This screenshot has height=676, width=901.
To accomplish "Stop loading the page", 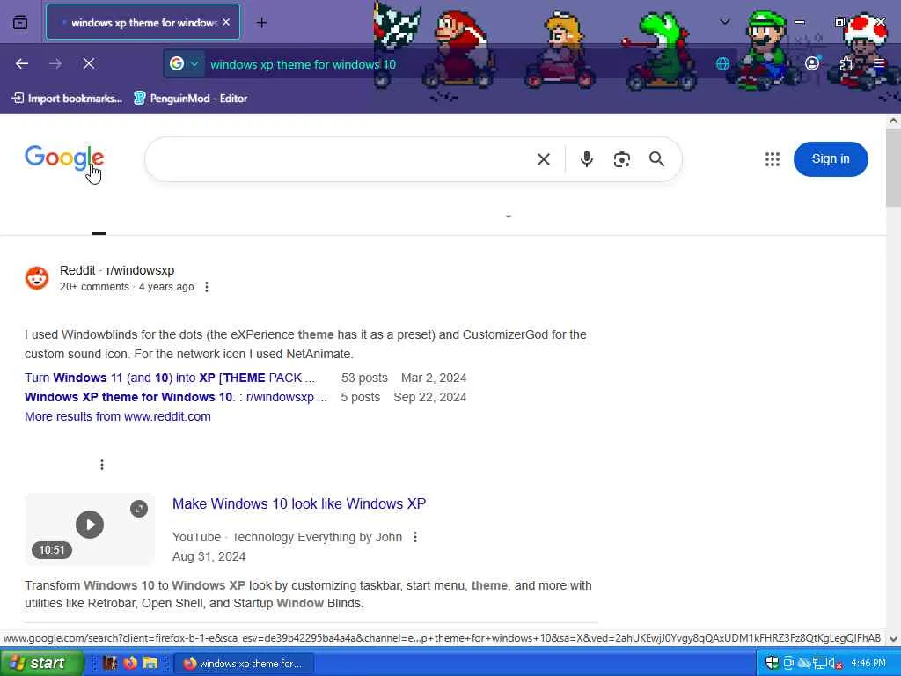I will [89, 63].
